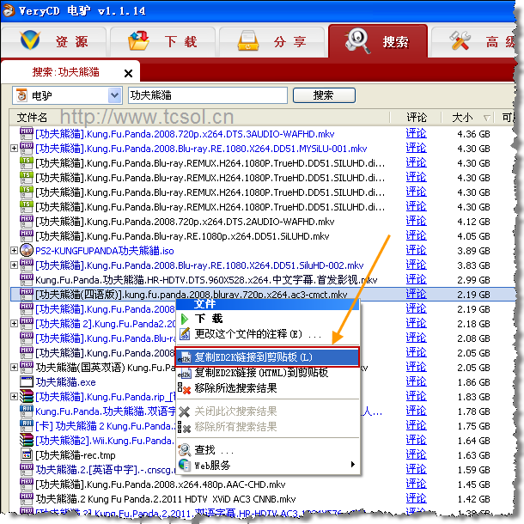524x524 pixels.
Task: Open 评论 link for the 4.36 GB file
Action: click(x=416, y=133)
